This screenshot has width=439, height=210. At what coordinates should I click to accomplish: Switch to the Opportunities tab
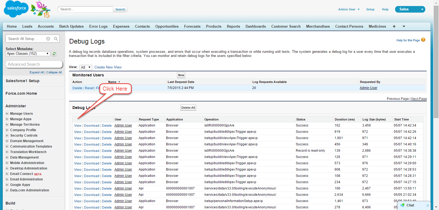167,27
